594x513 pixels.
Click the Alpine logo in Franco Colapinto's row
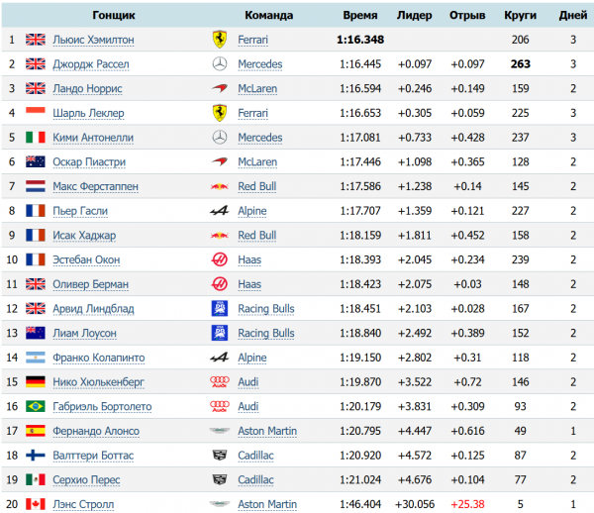coord(220,358)
